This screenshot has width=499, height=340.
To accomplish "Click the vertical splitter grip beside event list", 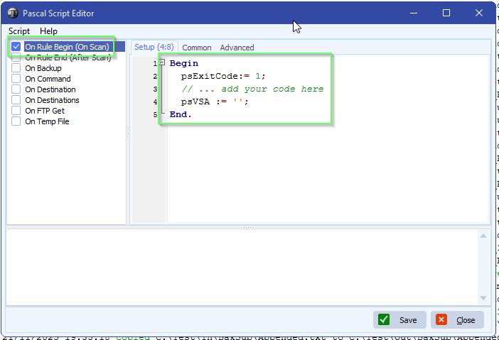I will tap(128, 132).
